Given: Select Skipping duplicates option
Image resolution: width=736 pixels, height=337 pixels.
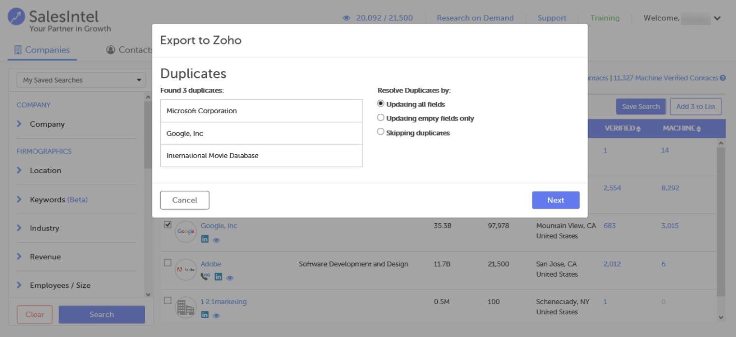Looking at the screenshot, I should coord(381,132).
